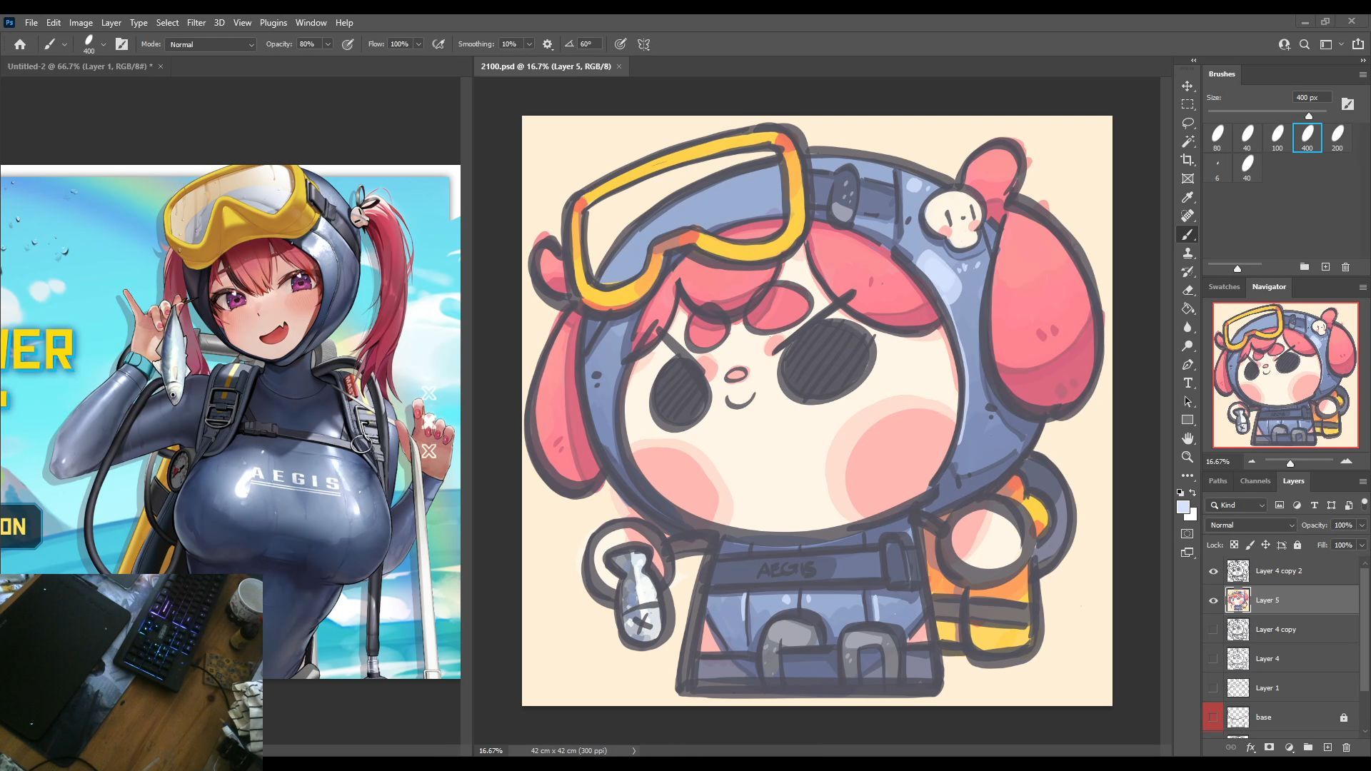Select the Horizontal Type tool
Viewport: 1371px width, 771px height.
(x=1187, y=383)
